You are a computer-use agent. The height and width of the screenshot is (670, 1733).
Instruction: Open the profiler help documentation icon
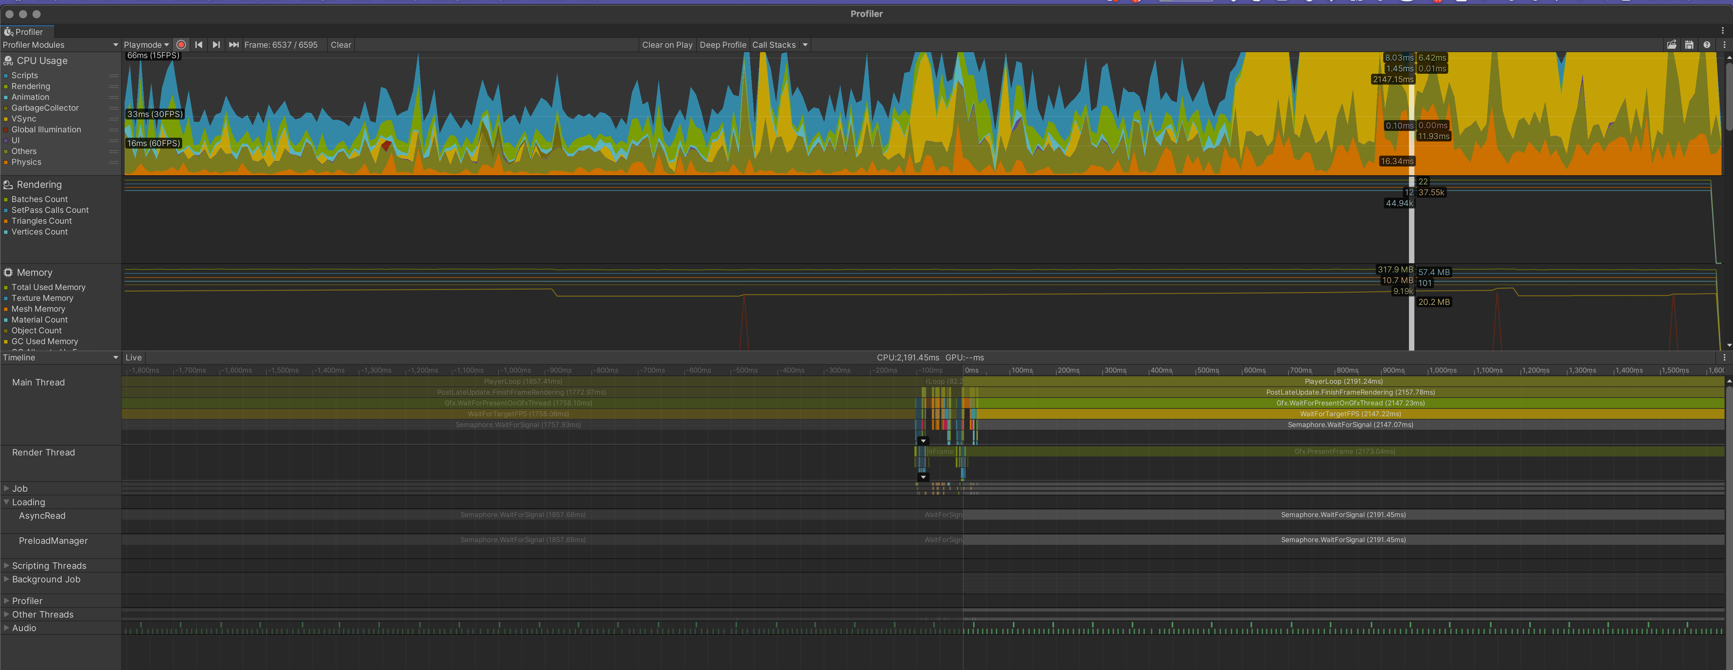coord(1707,45)
